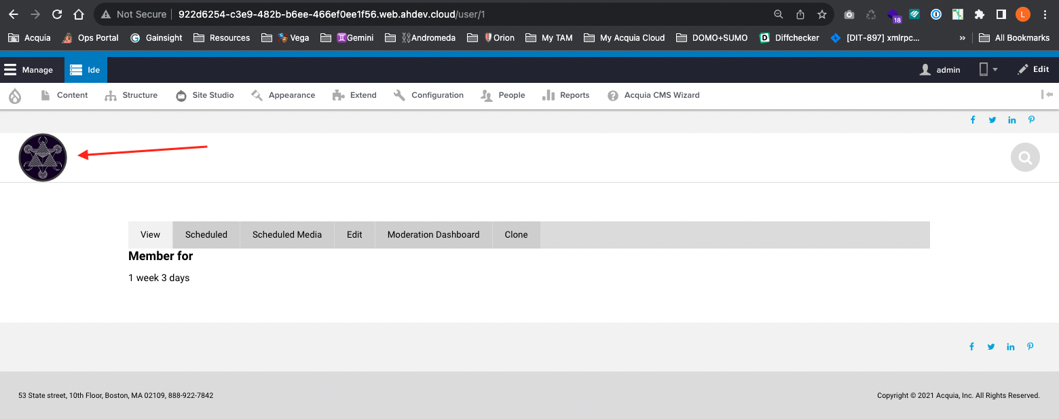Click the browser back arrow

(x=14, y=14)
